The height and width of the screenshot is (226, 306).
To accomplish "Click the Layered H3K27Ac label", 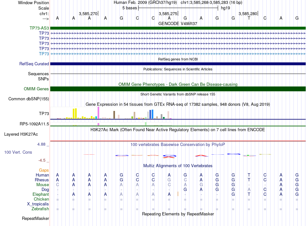I will coord(21,134).
